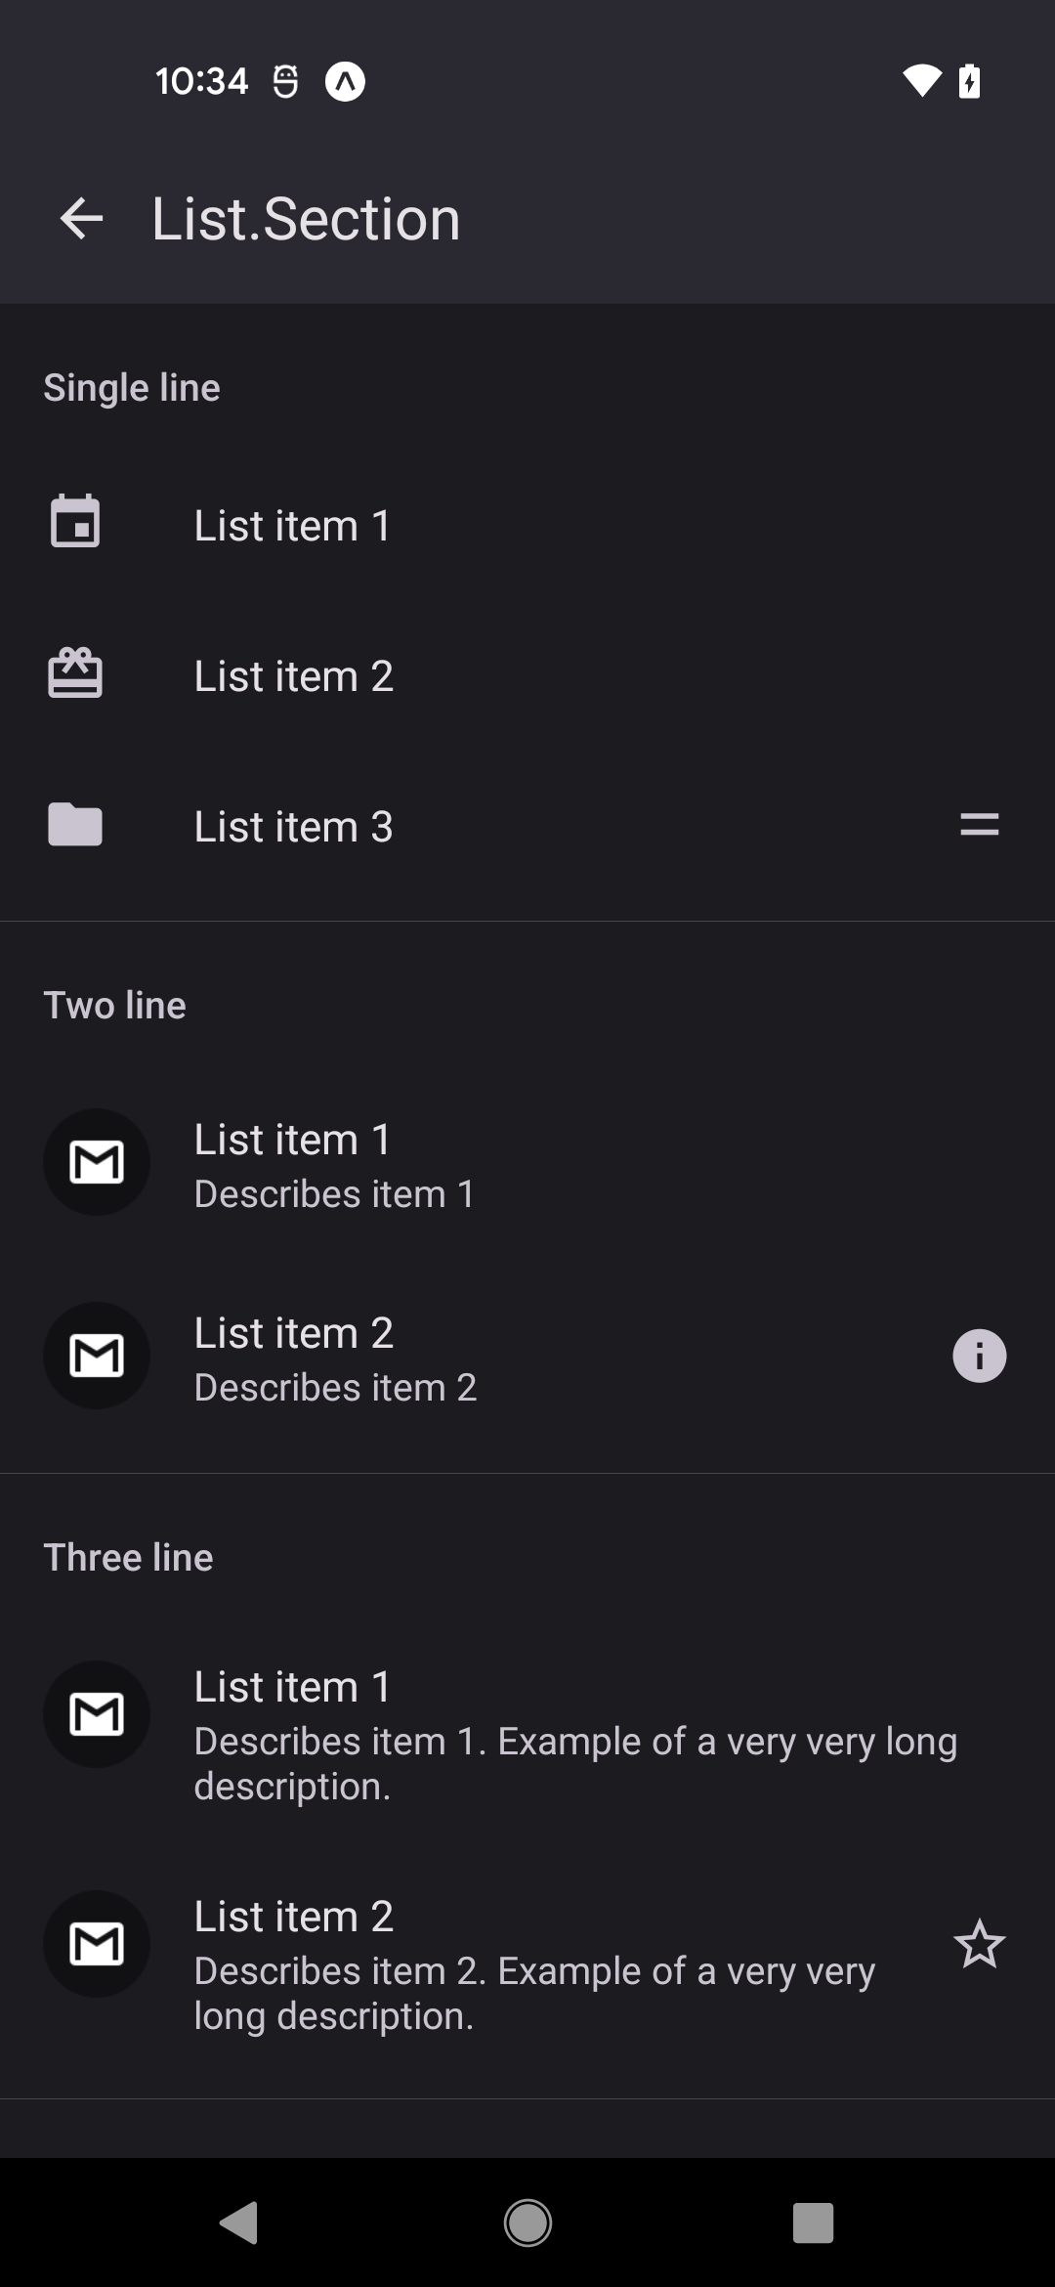Select single-line List item 2 text

[293, 676]
